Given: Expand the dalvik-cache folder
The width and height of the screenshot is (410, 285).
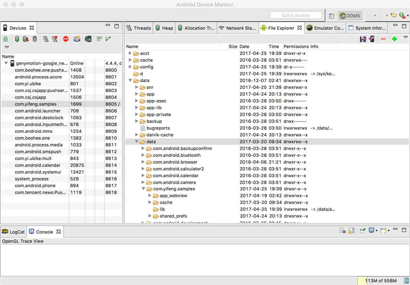Looking at the screenshot, I should (x=136, y=135).
